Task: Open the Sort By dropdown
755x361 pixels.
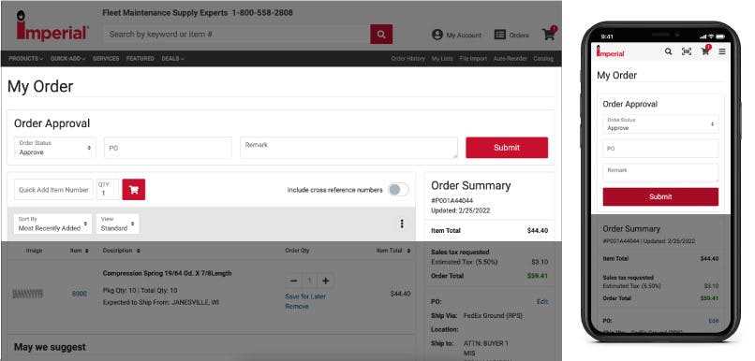Action: click(53, 224)
